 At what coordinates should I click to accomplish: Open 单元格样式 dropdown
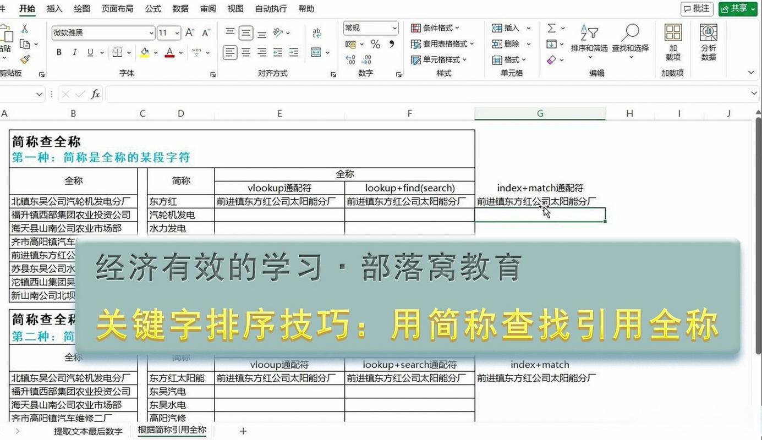point(439,59)
